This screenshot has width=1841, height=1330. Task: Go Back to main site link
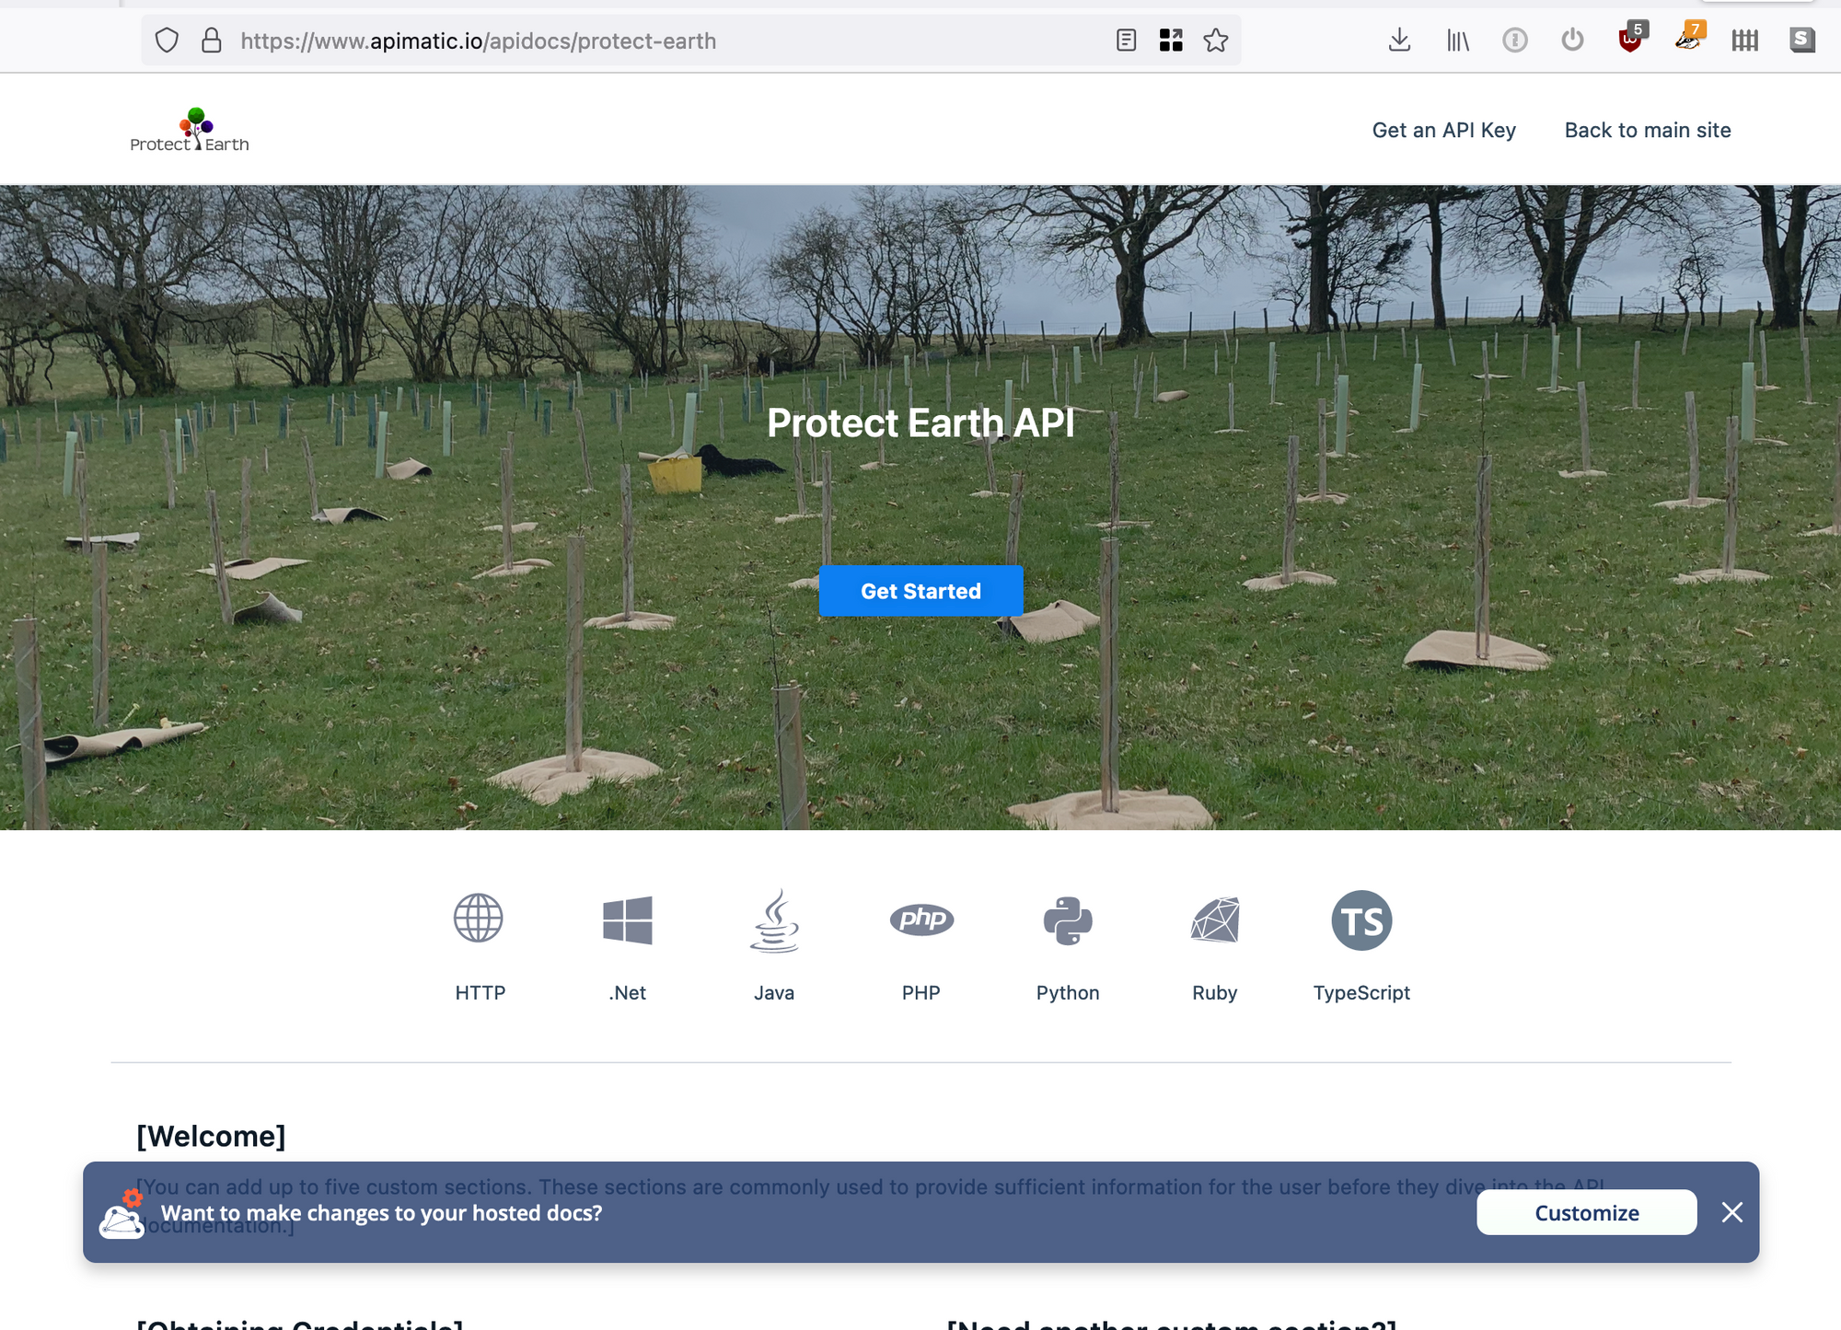(x=1648, y=130)
